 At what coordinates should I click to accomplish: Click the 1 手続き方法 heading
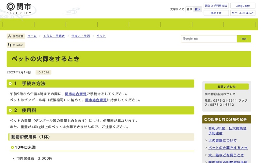[100, 83]
